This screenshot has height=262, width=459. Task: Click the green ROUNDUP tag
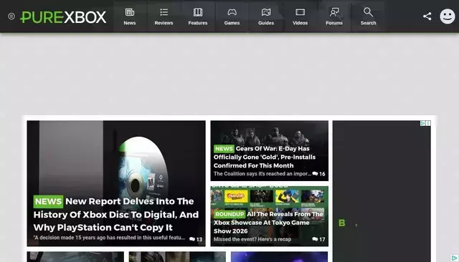229,214
